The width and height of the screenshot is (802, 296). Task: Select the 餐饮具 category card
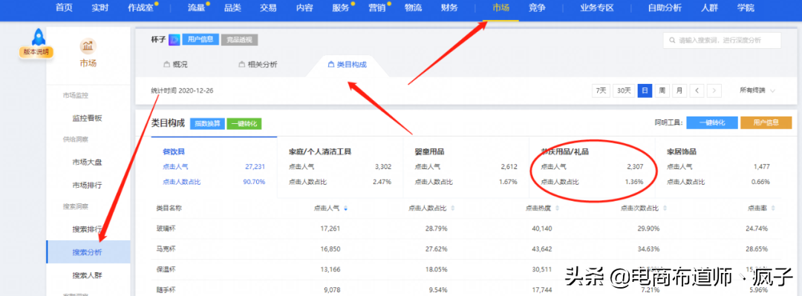pos(214,167)
